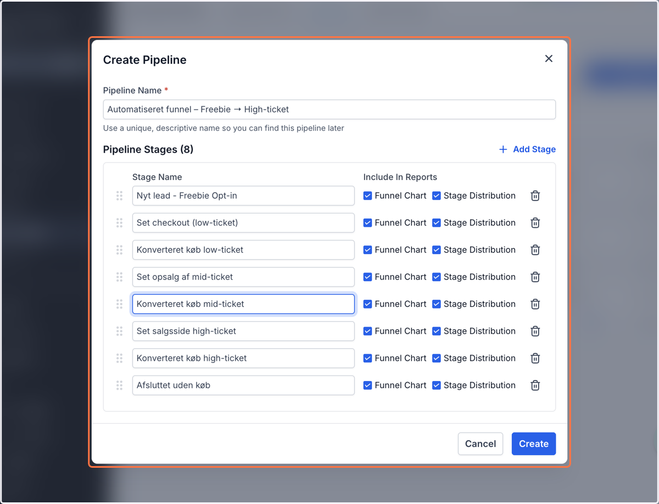Viewport: 659px width, 504px height.
Task: Uncheck Funnel Chart for 'Afsluttet uden køb'
Action: click(368, 385)
